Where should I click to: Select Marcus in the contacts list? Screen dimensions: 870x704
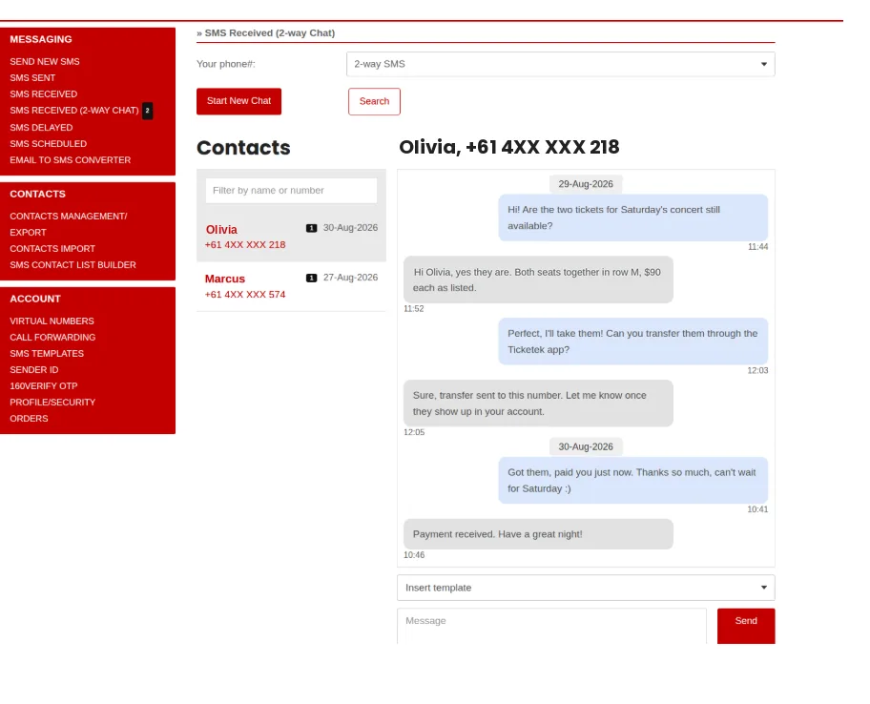[x=291, y=286]
